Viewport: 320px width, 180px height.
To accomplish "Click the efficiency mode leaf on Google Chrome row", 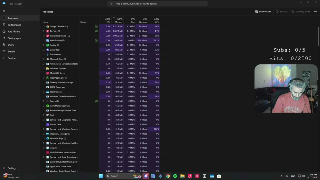I will [x=96, y=26].
